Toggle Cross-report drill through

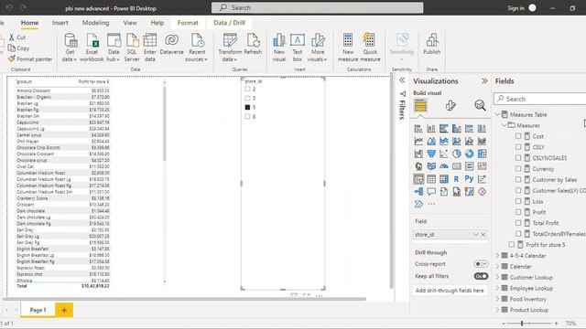[481, 264]
